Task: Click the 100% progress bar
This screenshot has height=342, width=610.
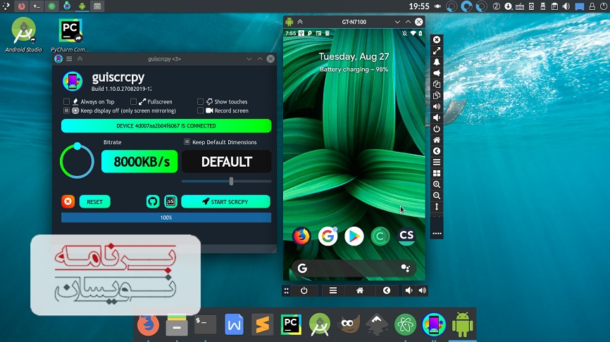Action: click(x=166, y=217)
